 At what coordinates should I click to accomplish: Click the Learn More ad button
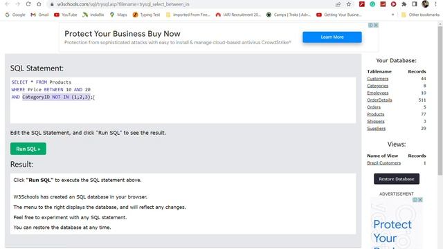332,37
